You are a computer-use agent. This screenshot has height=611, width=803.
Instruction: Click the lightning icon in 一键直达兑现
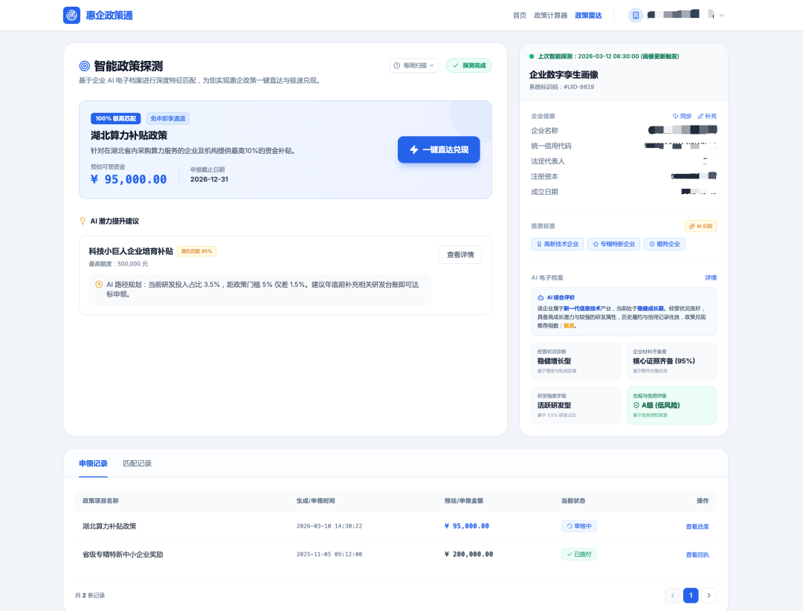point(414,149)
